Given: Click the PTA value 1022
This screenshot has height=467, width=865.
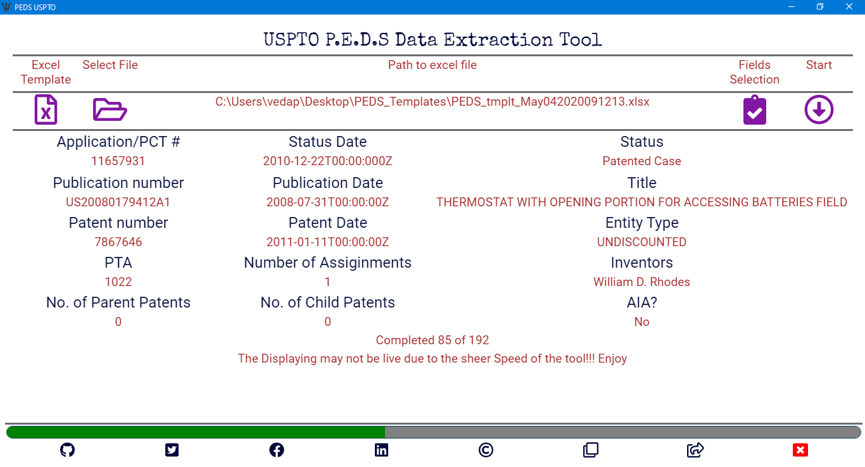Looking at the screenshot, I should 118,282.
